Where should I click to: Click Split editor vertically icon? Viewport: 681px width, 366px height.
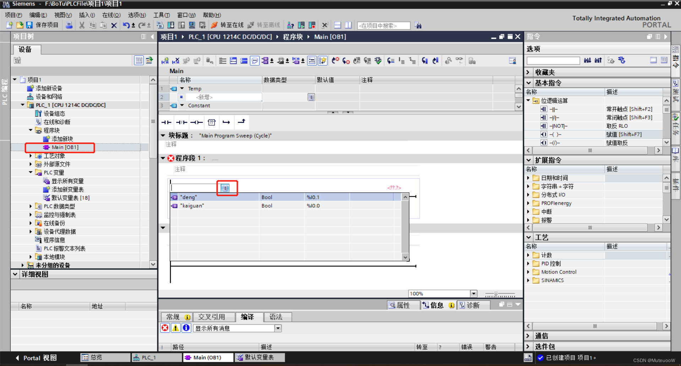pos(348,25)
